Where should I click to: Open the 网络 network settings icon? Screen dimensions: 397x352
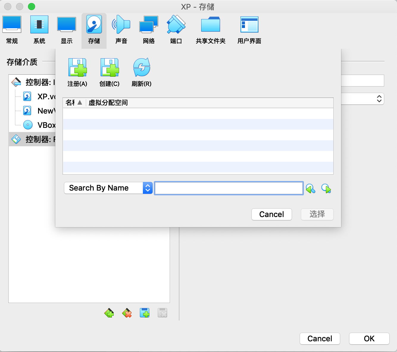pos(149,30)
